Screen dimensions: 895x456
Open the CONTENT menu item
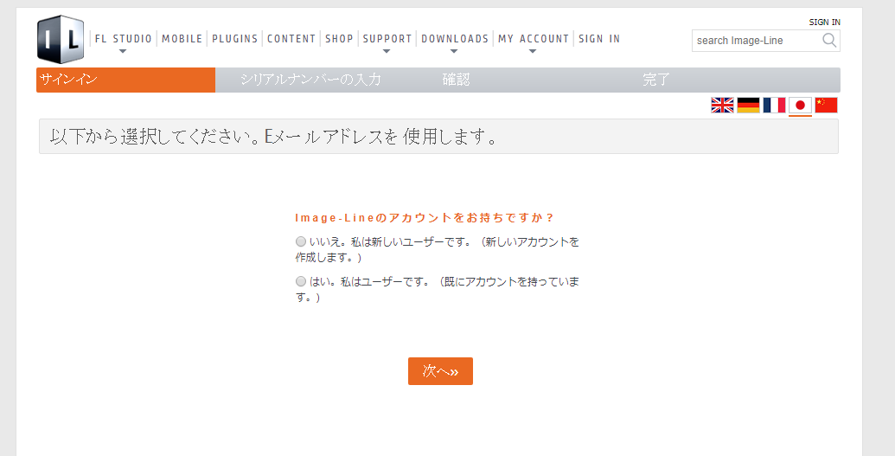291,39
